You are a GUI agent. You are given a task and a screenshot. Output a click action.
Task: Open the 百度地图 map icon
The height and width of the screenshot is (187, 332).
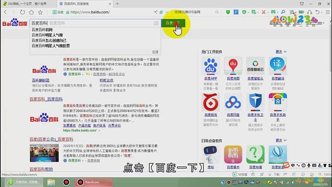[233, 66]
